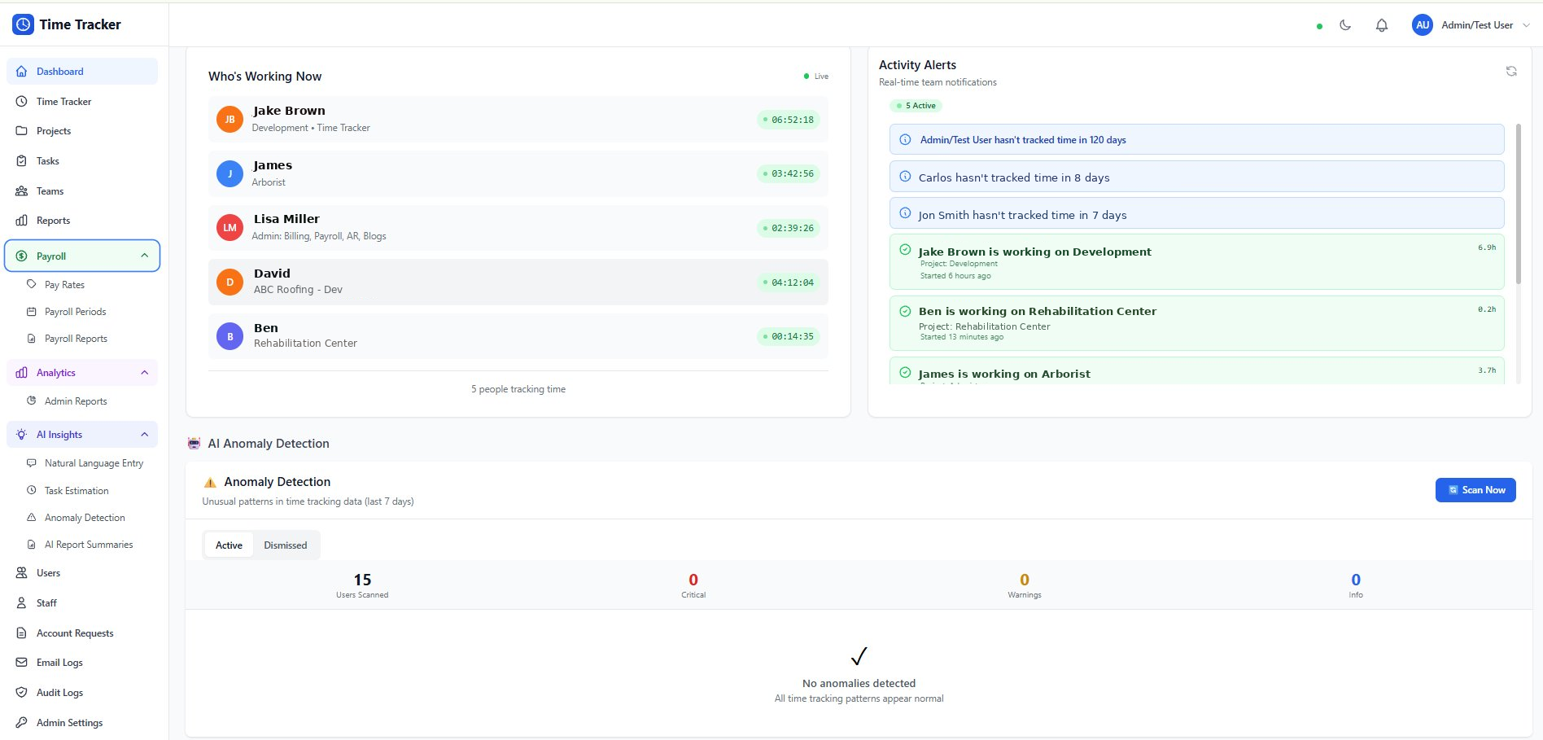Click the Projects folder icon

[x=21, y=131]
